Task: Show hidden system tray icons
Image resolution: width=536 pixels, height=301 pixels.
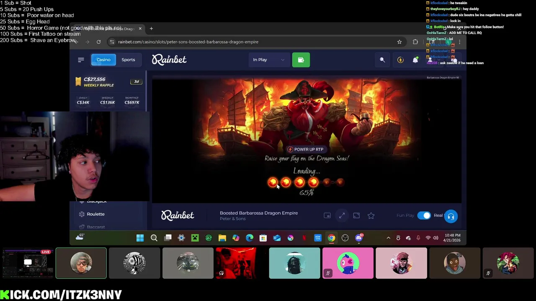Action: click(x=388, y=238)
